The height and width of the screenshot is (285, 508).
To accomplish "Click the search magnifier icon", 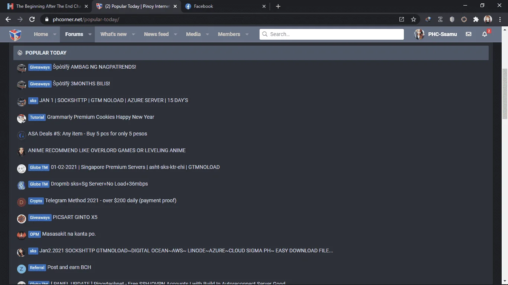I will pyautogui.click(x=265, y=34).
